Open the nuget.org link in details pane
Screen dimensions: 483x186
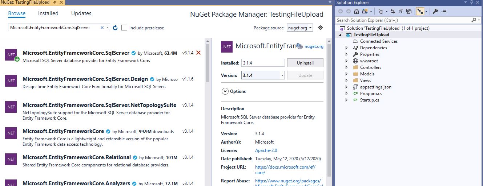pyautogui.click(x=314, y=46)
